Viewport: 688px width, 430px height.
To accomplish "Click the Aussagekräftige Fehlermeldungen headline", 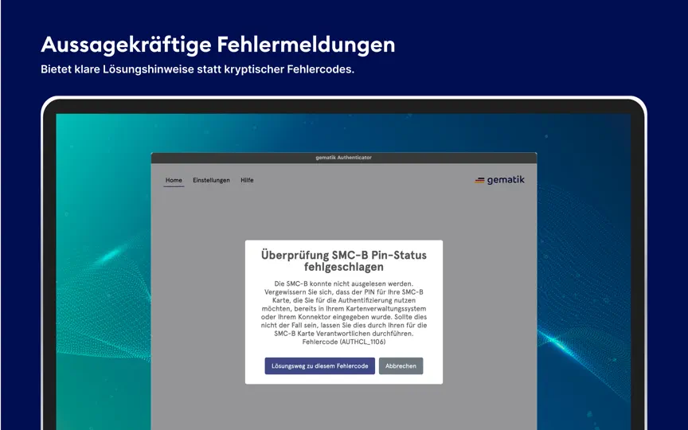I will pos(217,45).
